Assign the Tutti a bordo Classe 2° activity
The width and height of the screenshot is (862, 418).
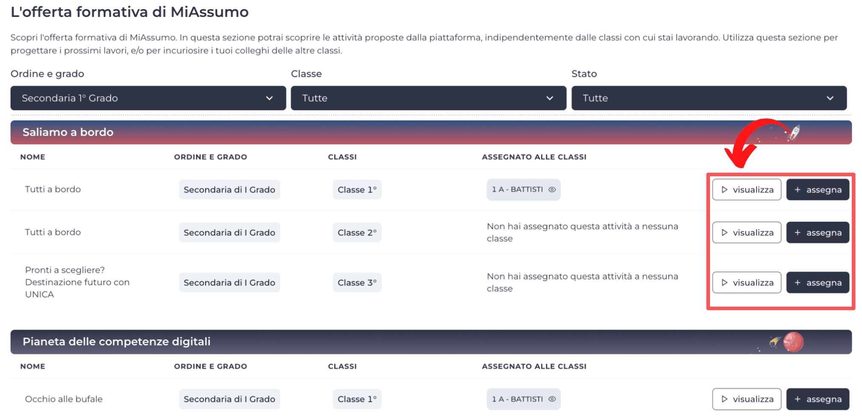pos(817,232)
